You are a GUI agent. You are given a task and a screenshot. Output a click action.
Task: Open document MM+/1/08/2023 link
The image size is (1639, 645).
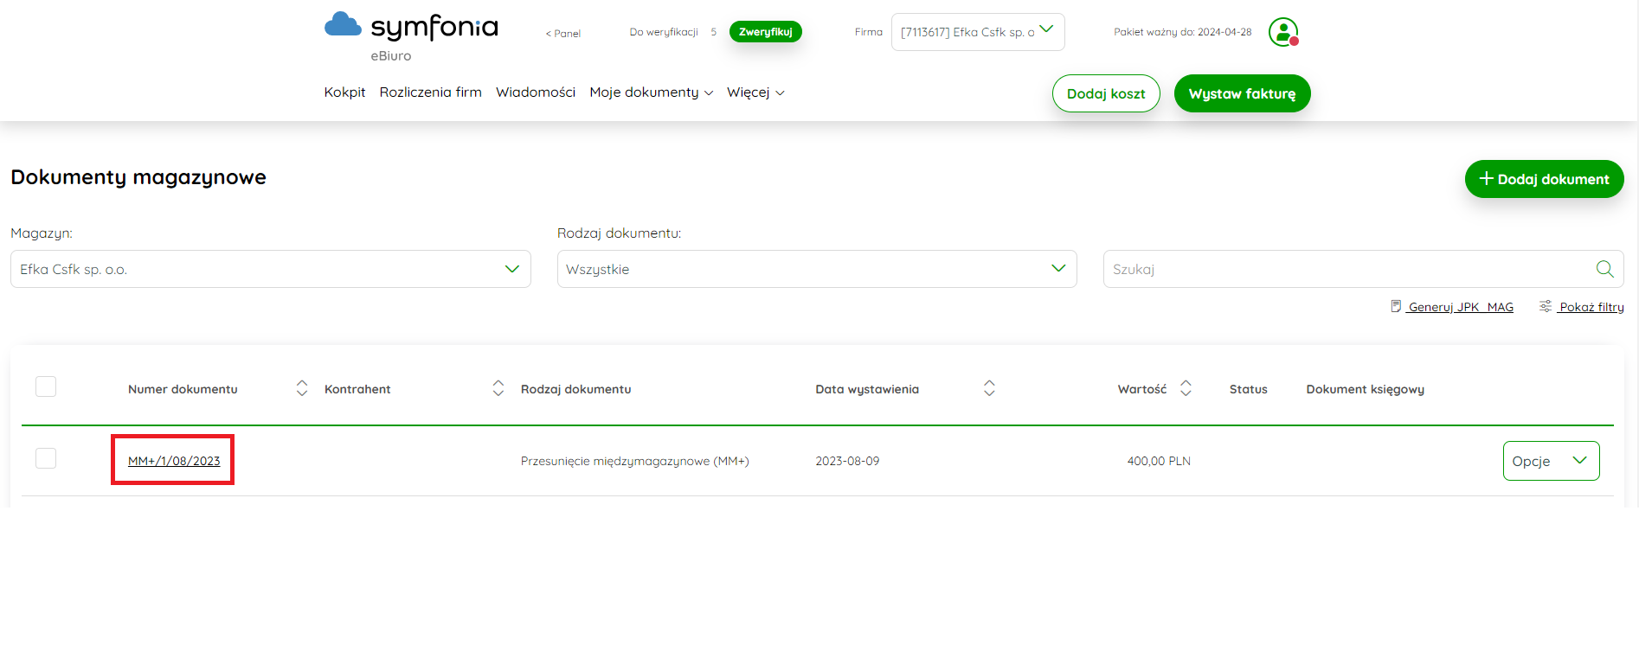tap(174, 461)
